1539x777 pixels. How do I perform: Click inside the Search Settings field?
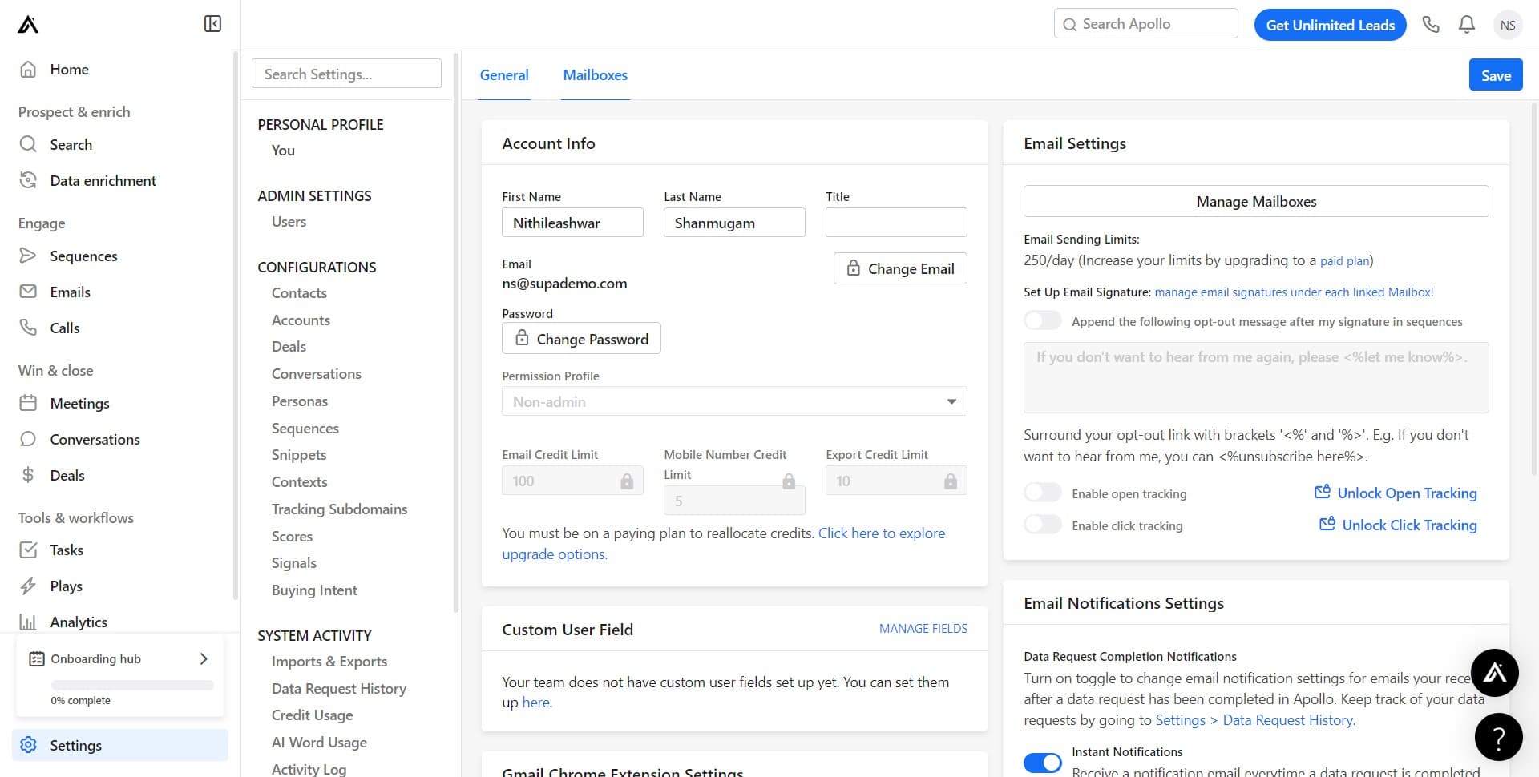coord(346,73)
